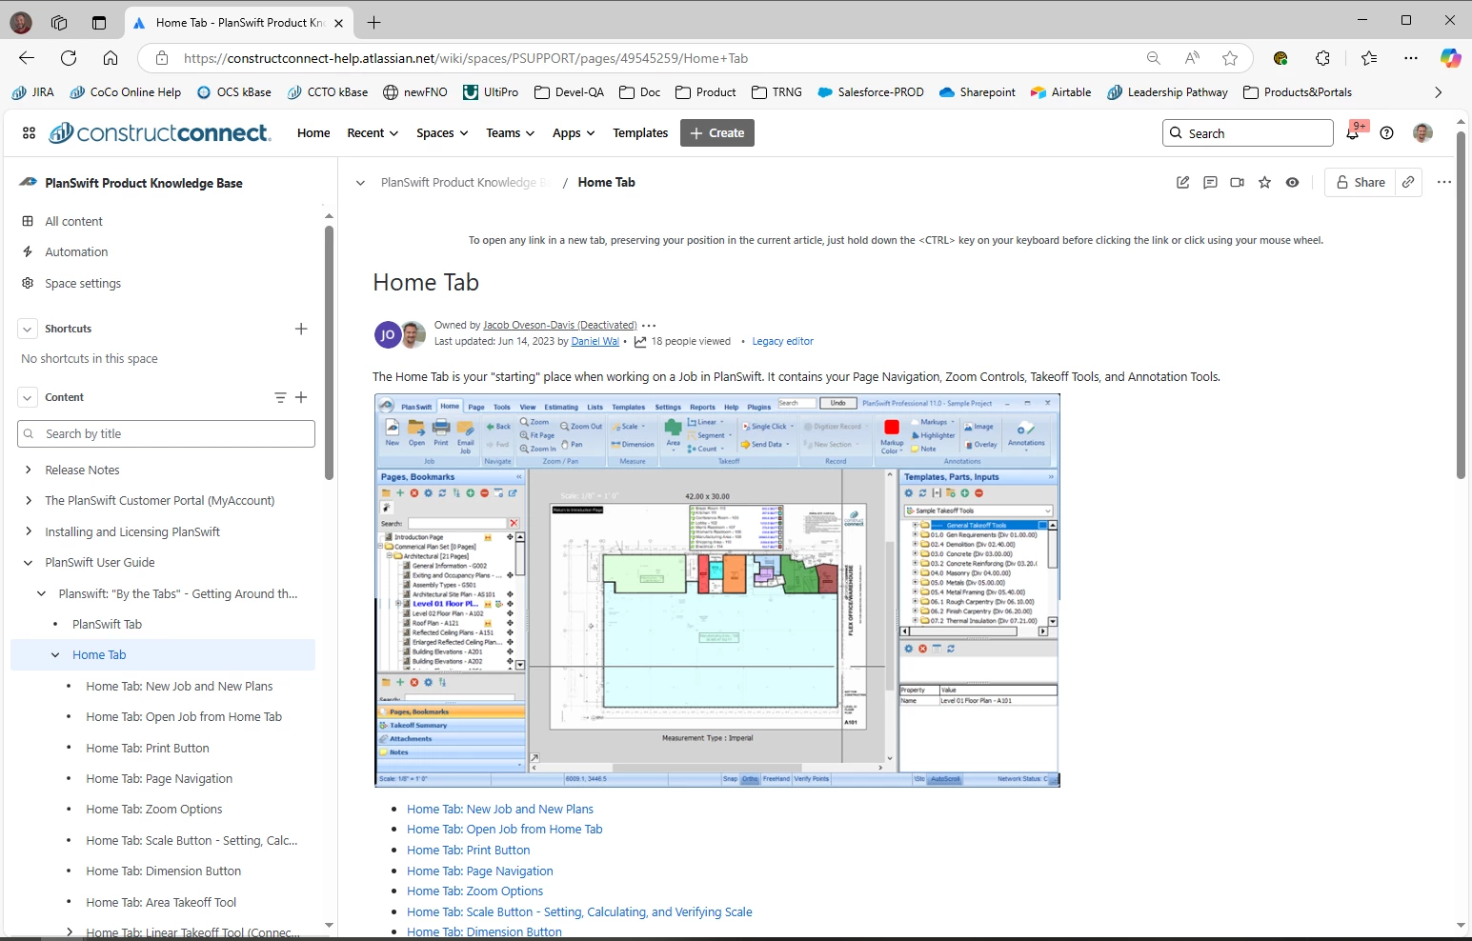Viewport: 1472px width, 941px height.
Task: Toggle the breadcrumb collapse chevron
Action: click(360, 183)
